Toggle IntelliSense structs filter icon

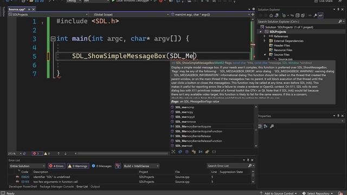coord(207,152)
